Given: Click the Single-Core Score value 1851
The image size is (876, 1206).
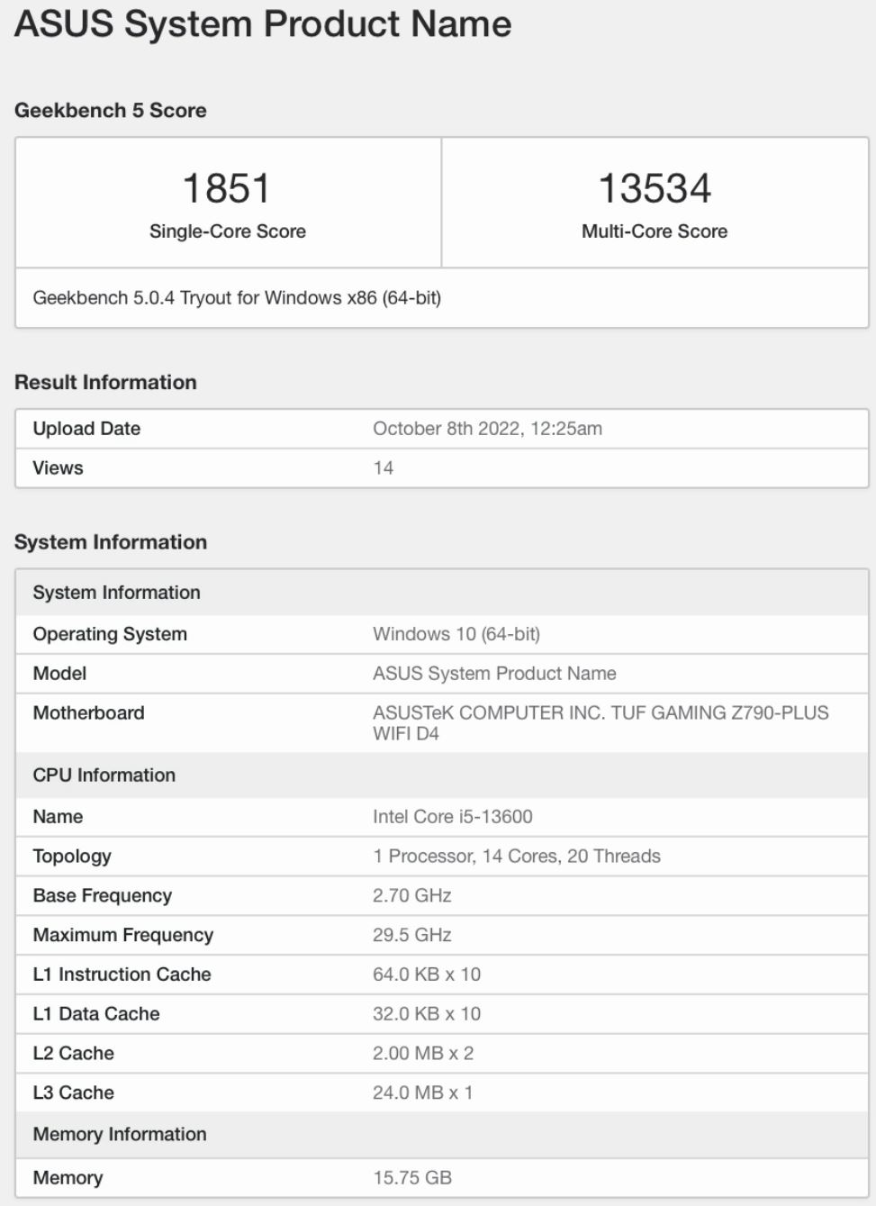Looking at the screenshot, I should tap(227, 189).
